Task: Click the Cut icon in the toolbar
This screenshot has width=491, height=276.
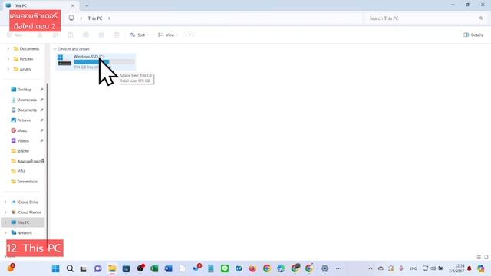Action: 40,35
